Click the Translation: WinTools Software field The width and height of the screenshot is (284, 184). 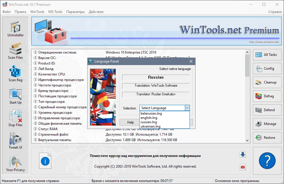(x=156, y=86)
